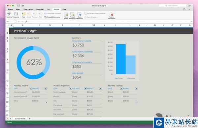Select the Review ribbon tab
Viewport: 198px width, 128px height.
[x=56, y=9]
